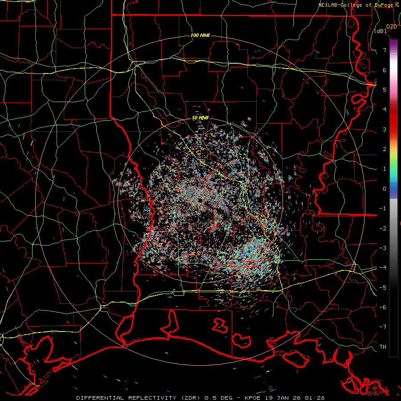
Task: Select the "-7" value on the color scale
Action: point(383,327)
